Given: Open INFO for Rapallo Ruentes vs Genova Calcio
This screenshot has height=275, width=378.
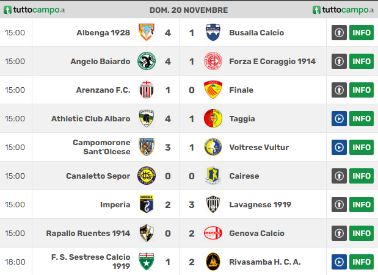Looking at the screenshot, I should coord(362,233).
